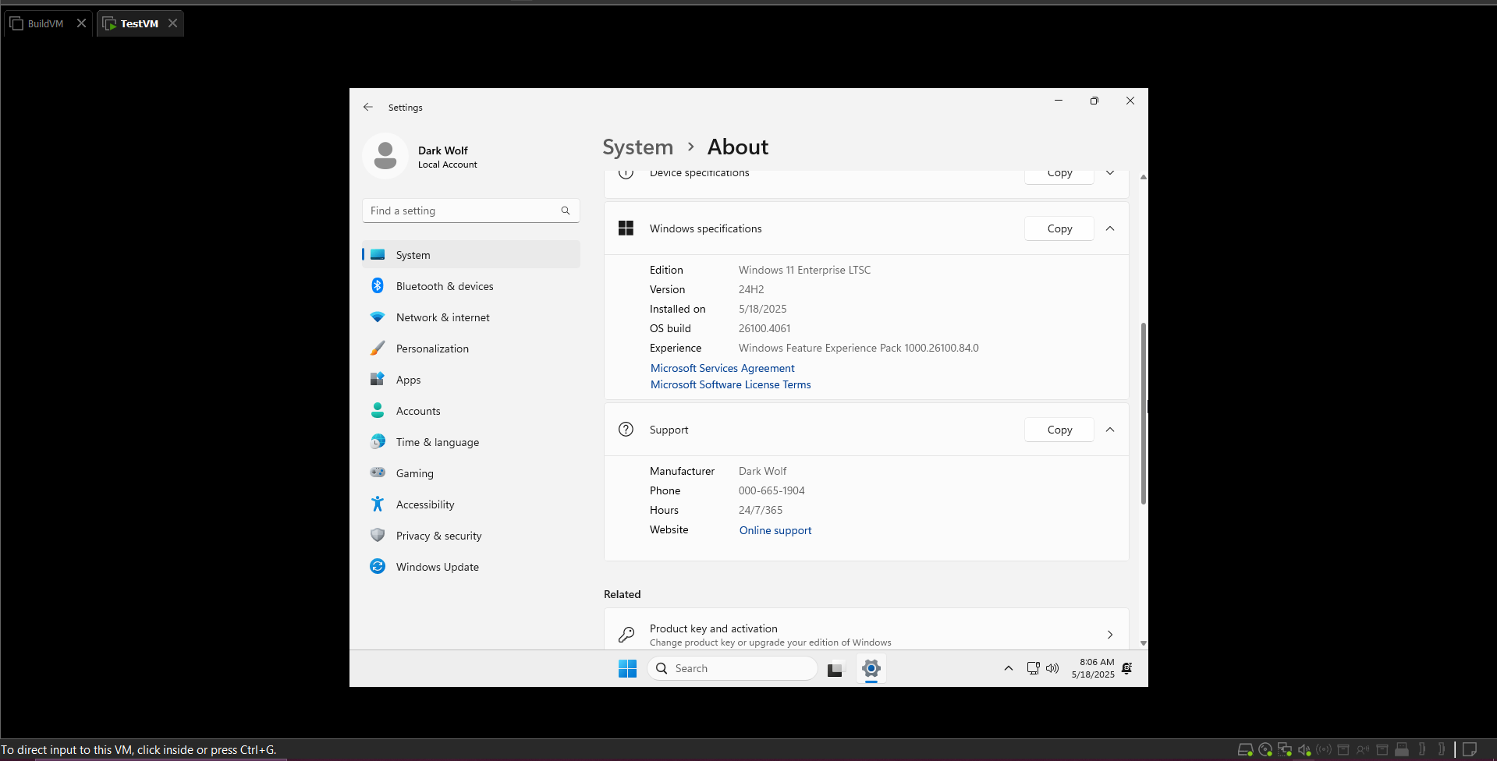The height and width of the screenshot is (761, 1497).
Task: Open Accounts settings category
Action: (x=471, y=411)
